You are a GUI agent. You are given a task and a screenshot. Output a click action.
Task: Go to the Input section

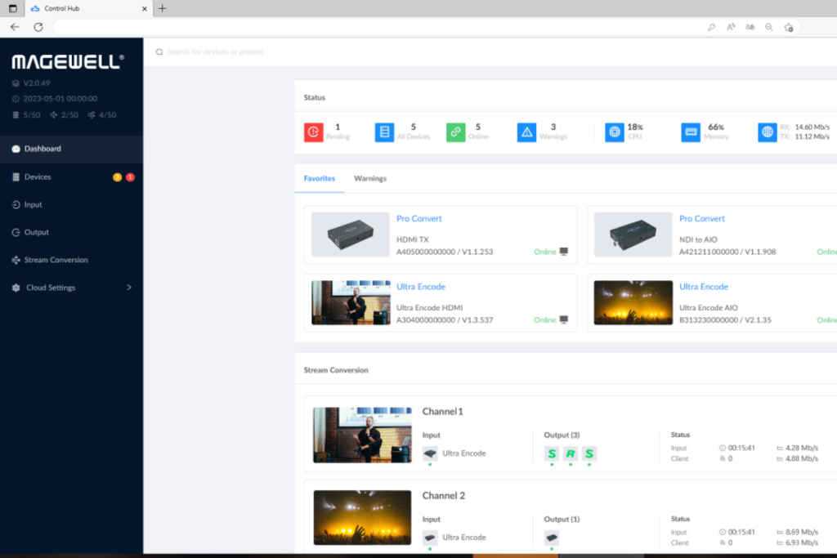[71, 204]
